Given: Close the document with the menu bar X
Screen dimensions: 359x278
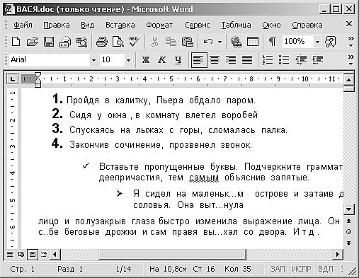Looking at the screenshot, I should tap(349, 24).
